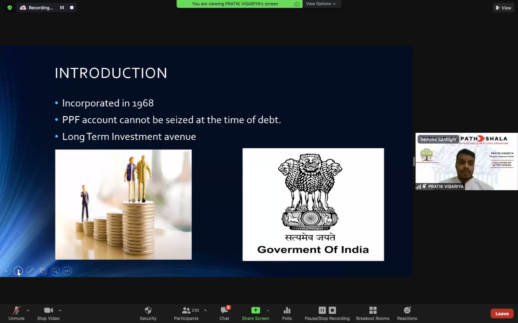Open Breakout Rooms
Image resolution: width=518 pixels, height=323 pixels.
372,313
